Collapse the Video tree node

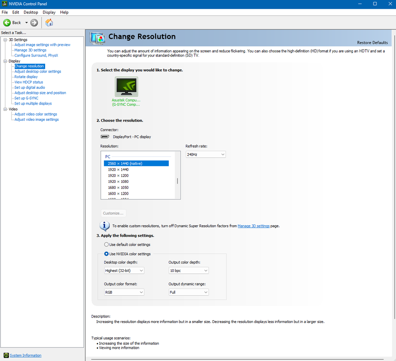point(5,109)
